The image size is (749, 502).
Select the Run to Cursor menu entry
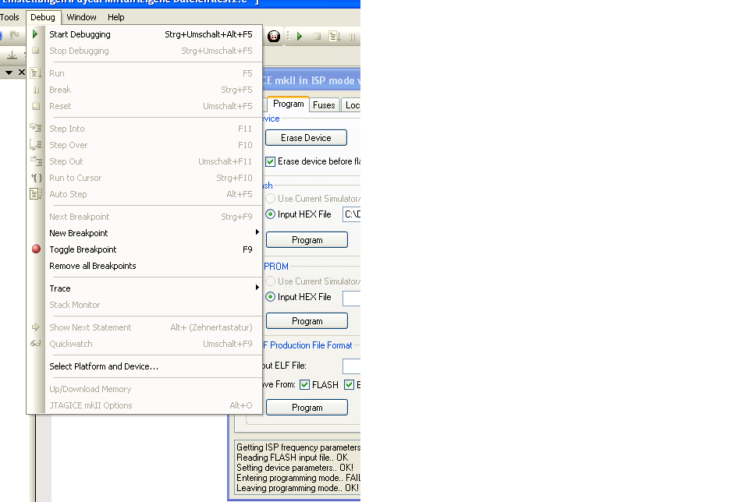[x=144, y=178]
